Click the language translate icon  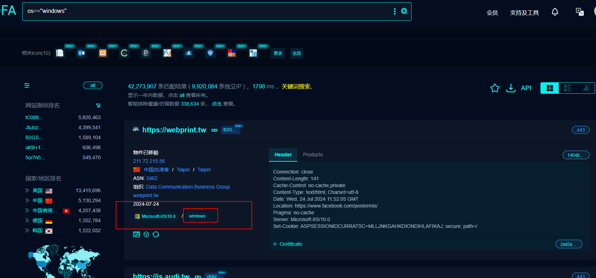click(x=580, y=12)
